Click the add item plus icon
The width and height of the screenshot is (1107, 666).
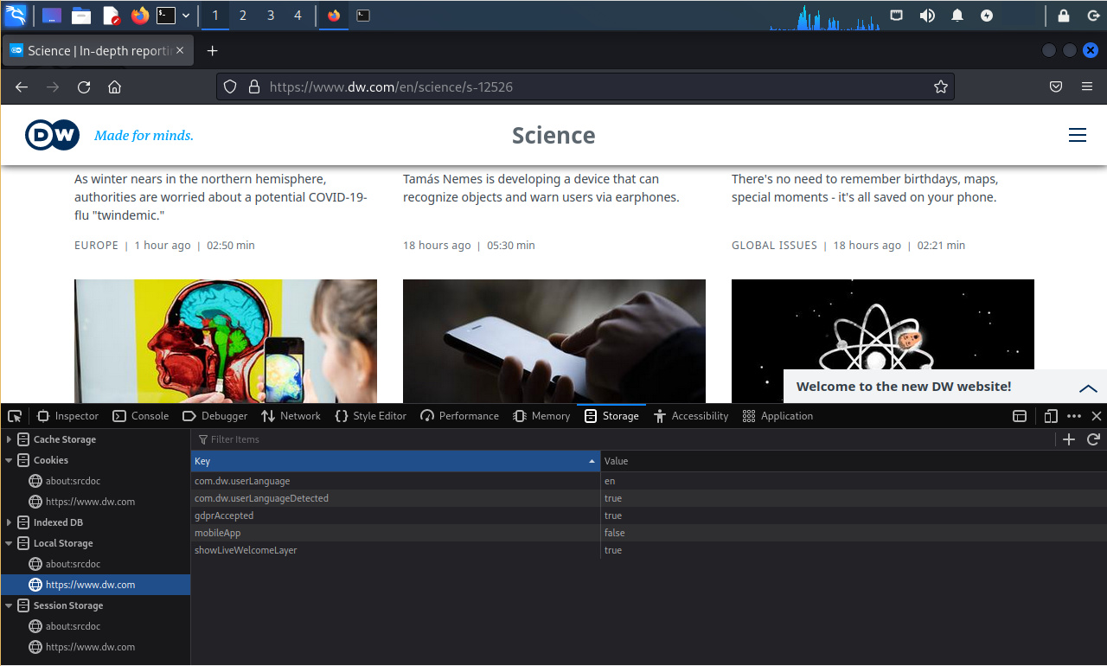1069,439
